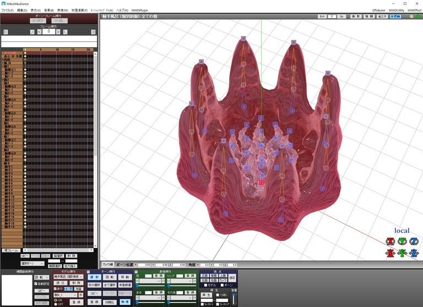
Task: Adjust the リップ morph slider handle
Action: coord(169,286)
